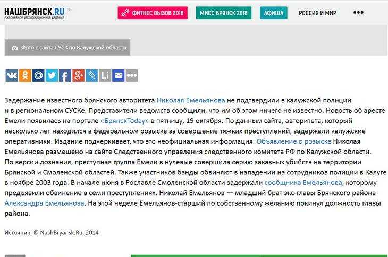Open Объявление о розыске link
388x257 pixels.
293,141
